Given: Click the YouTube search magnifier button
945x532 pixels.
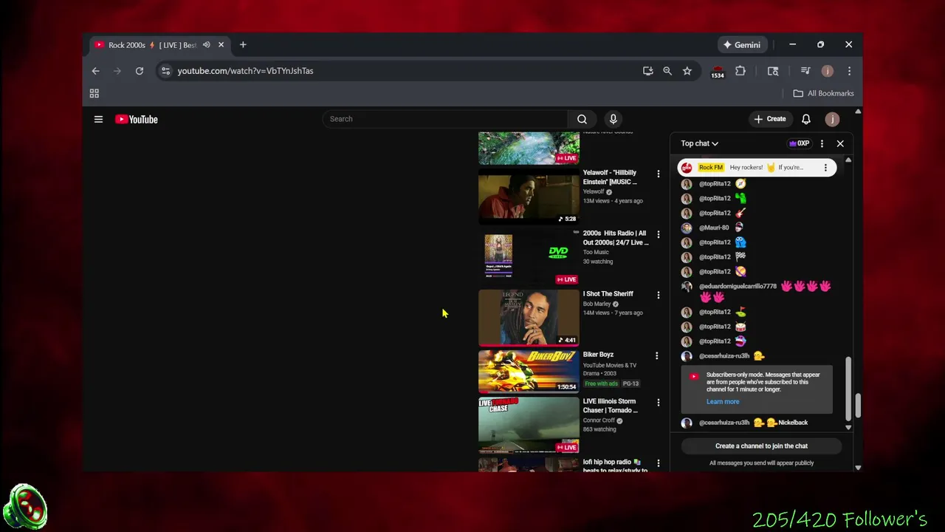Looking at the screenshot, I should 582,119.
